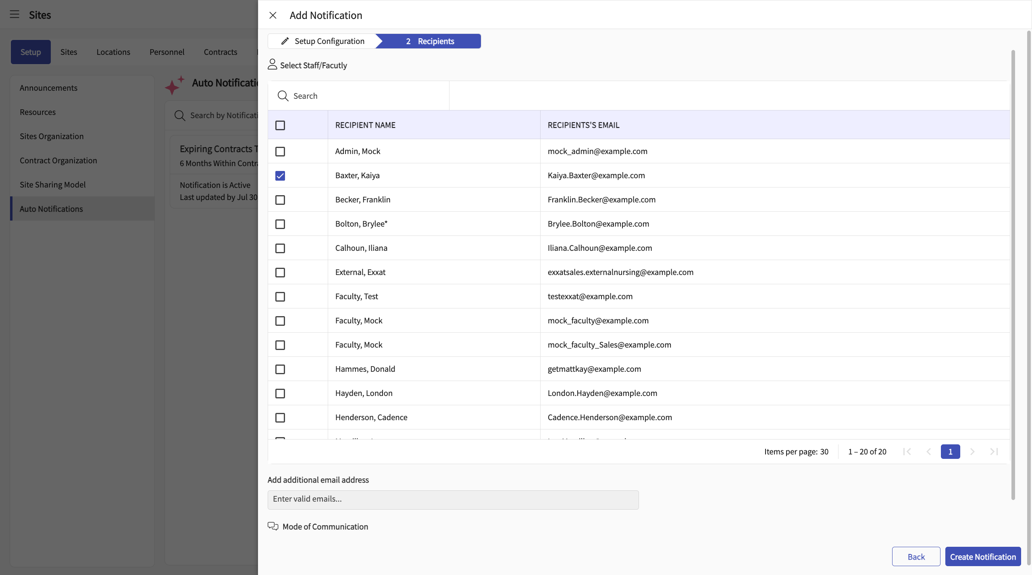This screenshot has width=1032, height=575.
Task: Select Auto Notifications in the sidebar
Action: [51, 209]
